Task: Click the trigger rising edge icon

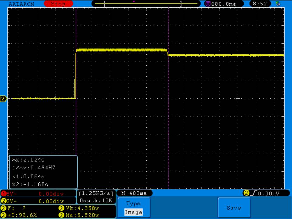Action: pos(253,193)
